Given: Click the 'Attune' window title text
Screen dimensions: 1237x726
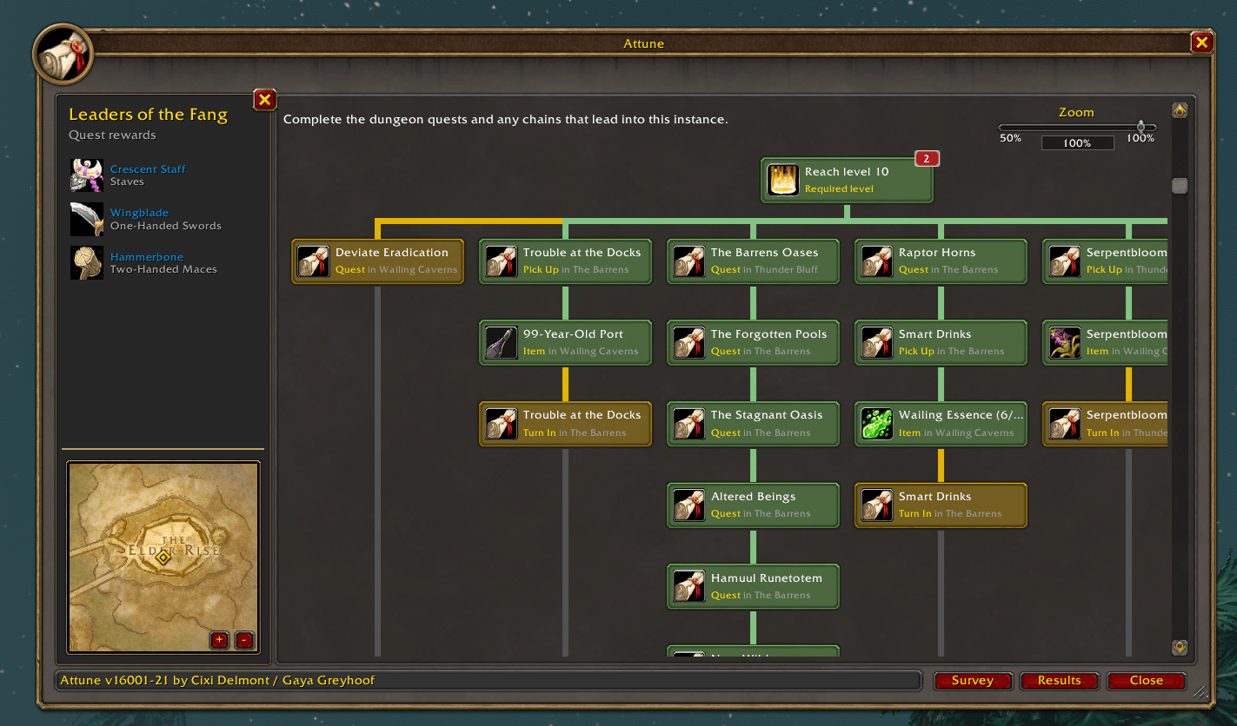Looking at the screenshot, I should point(644,43).
